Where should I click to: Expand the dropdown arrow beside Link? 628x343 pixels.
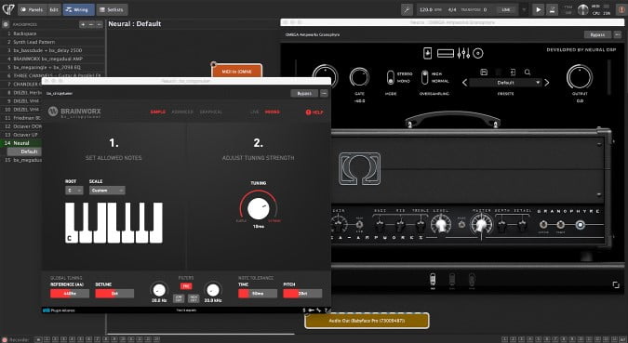point(525,9)
